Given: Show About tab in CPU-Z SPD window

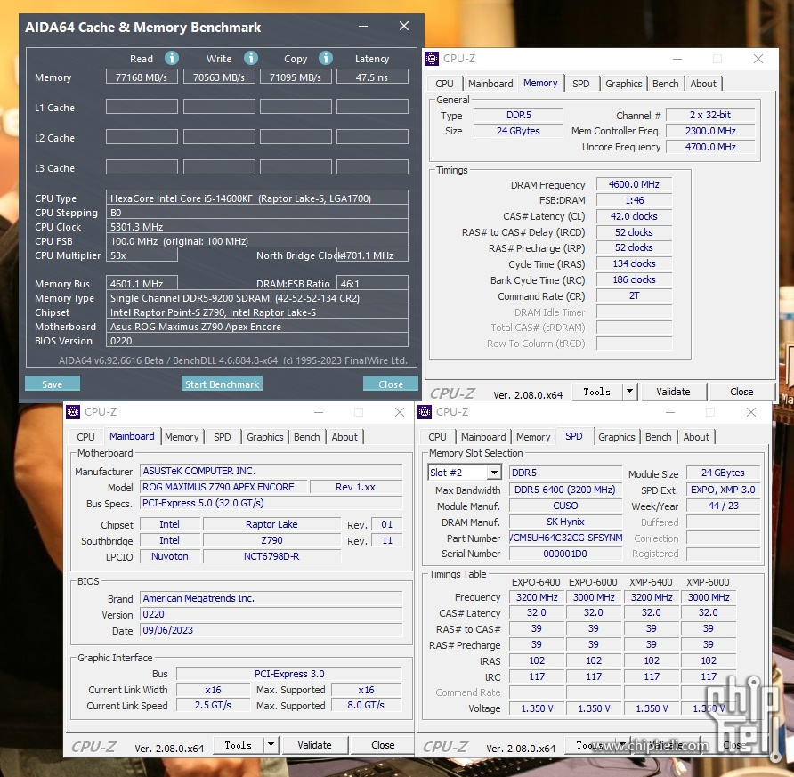Looking at the screenshot, I should coord(696,437).
